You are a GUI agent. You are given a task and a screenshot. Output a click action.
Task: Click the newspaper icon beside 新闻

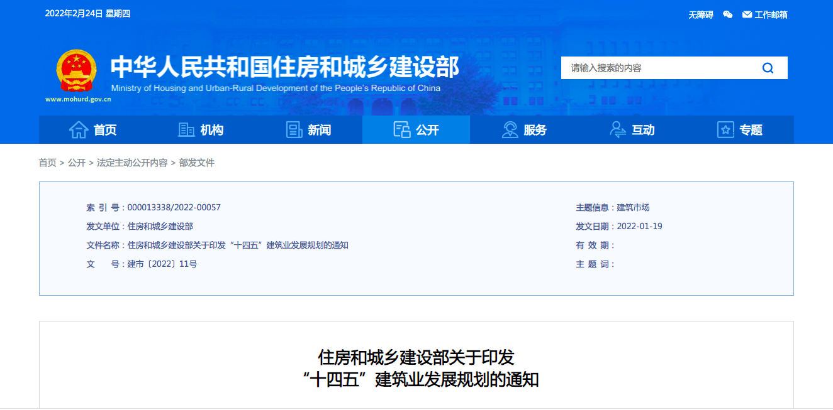pos(294,130)
